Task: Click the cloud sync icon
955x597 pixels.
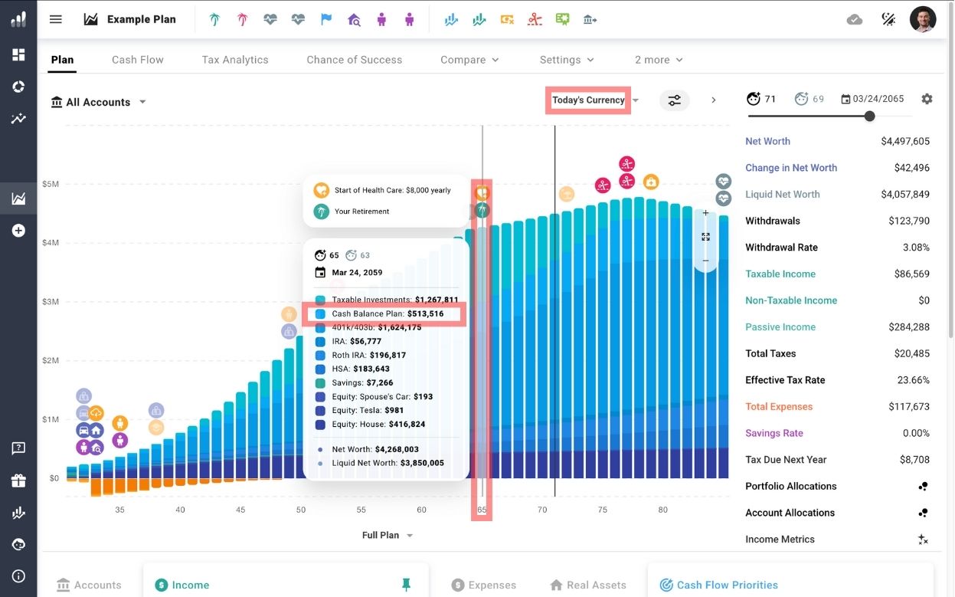Action: (855, 19)
